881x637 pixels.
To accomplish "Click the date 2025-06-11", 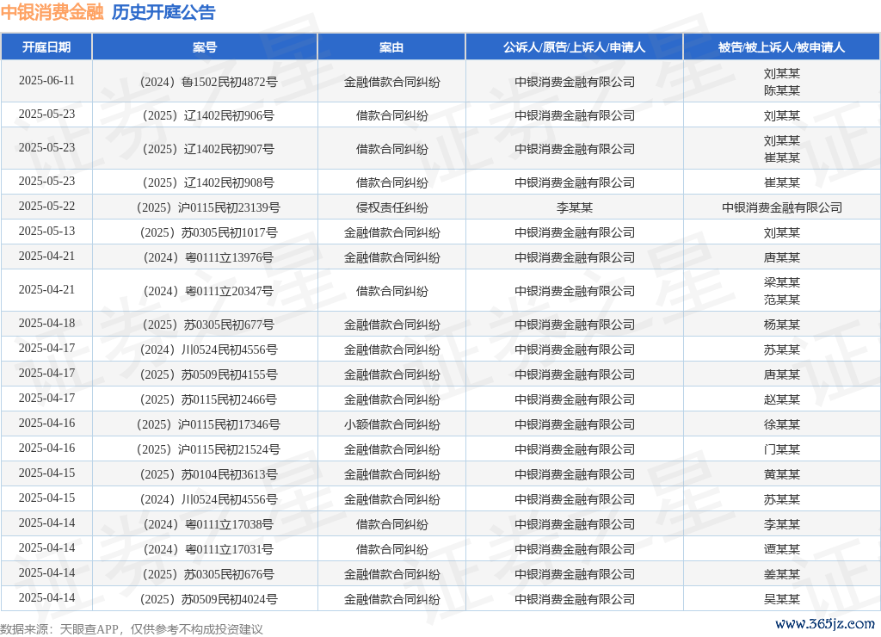I will tap(46, 80).
